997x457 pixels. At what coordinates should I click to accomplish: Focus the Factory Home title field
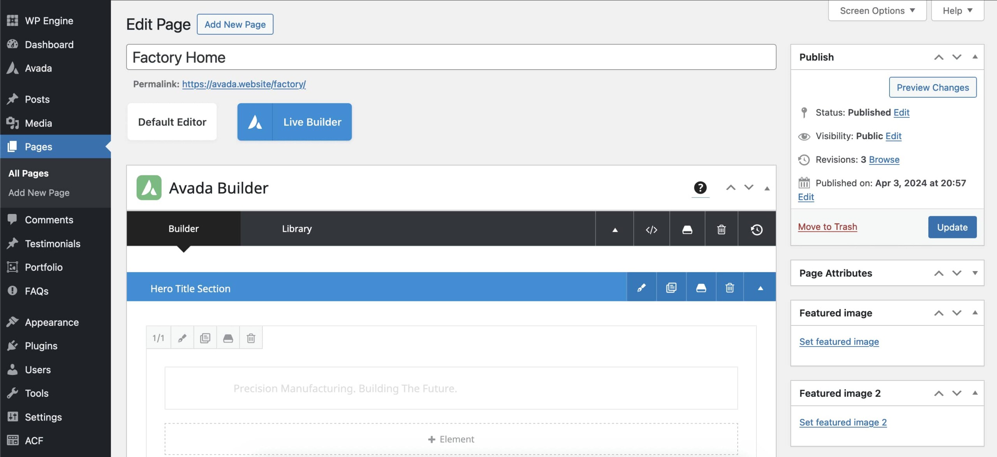click(x=451, y=57)
